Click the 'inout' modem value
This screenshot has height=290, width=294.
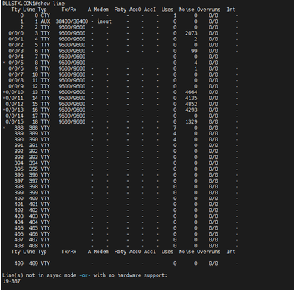104,21
